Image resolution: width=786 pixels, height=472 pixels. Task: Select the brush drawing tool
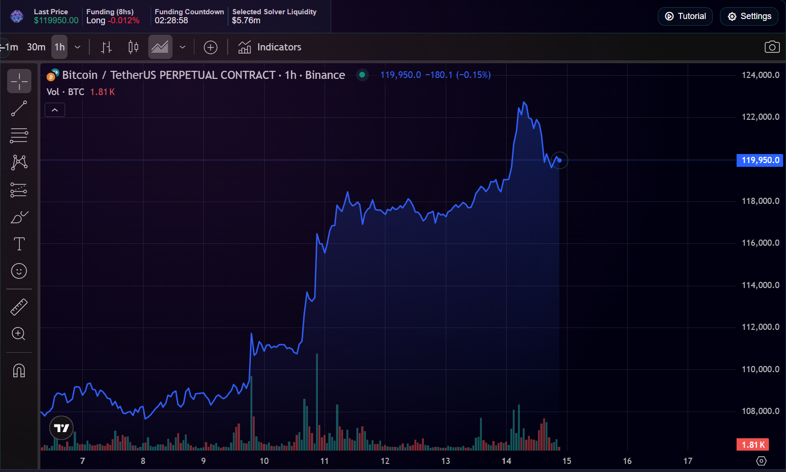pyautogui.click(x=19, y=217)
